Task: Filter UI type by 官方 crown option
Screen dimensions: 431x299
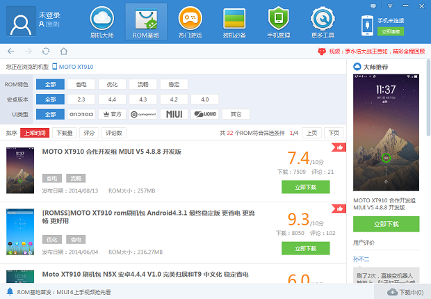Action: pyautogui.click(x=112, y=114)
